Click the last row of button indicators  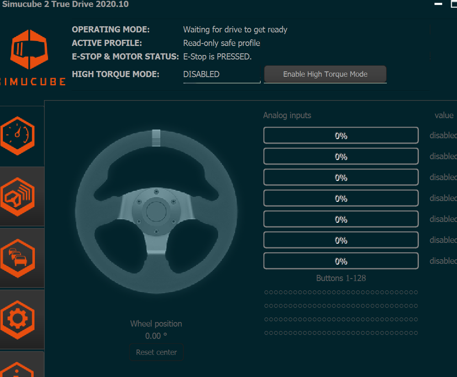point(341,333)
